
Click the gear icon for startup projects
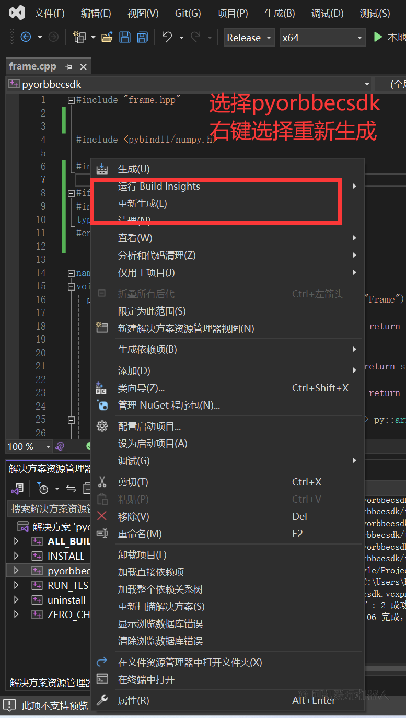pos(102,426)
